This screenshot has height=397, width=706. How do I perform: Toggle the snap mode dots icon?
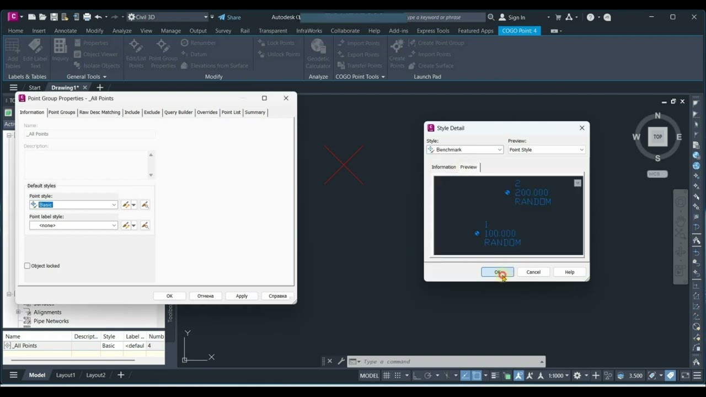click(398, 375)
